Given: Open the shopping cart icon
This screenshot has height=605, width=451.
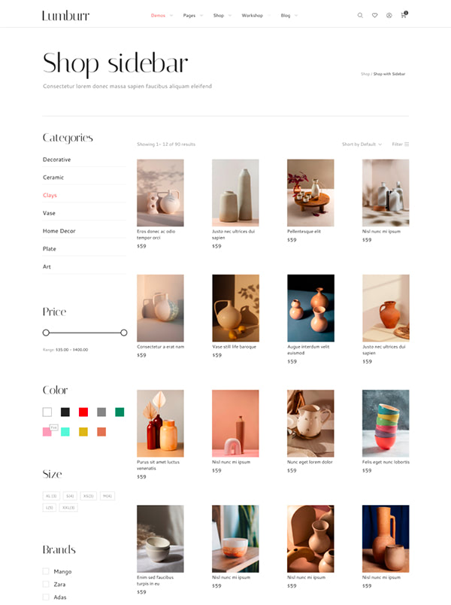Looking at the screenshot, I should coord(404,15).
